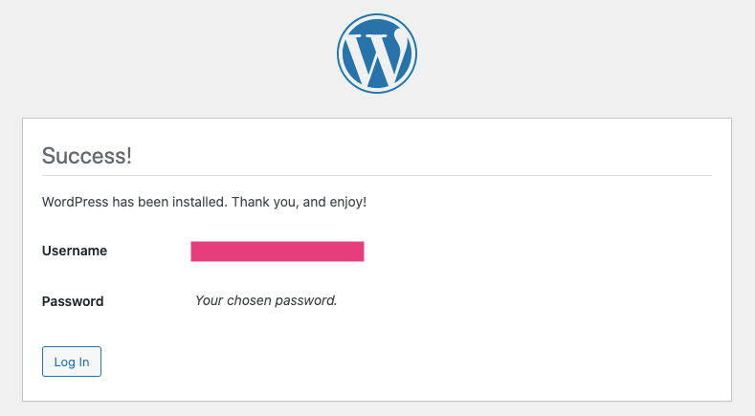
Task: Click the gray background left of the logo
Action: (168, 54)
